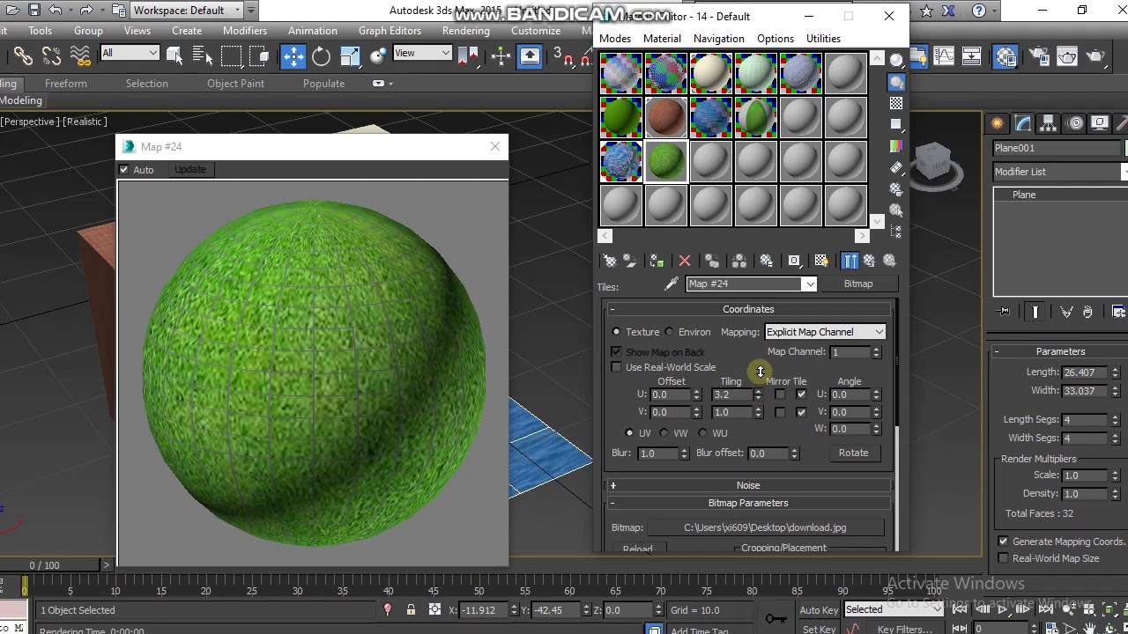The width and height of the screenshot is (1128, 634).
Task: Click the Bind to Space Warp tool
Action: pos(80,56)
